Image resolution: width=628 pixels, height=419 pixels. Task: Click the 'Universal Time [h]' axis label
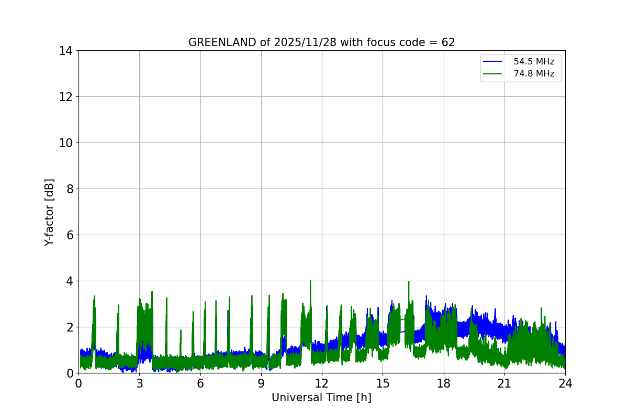coord(321,398)
